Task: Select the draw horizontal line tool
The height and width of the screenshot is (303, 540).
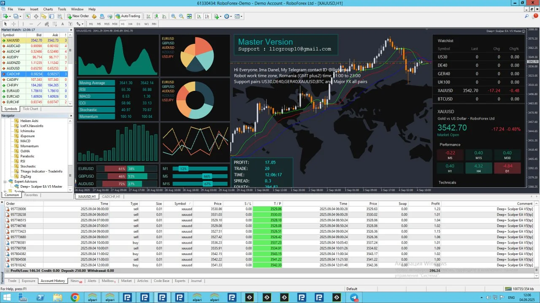Action: tap(30, 24)
